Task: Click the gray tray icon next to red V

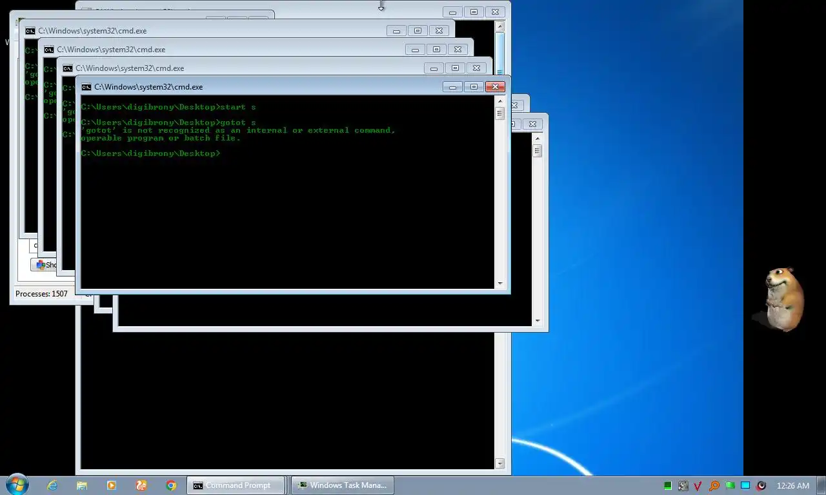Action: pos(683,485)
